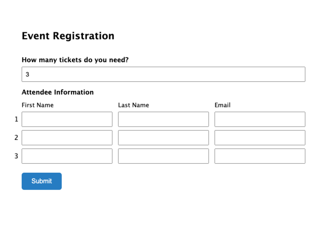Viewport: 327px width, 232px height.
Task: Select Email field for attendee 3
Action: pos(260,156)
